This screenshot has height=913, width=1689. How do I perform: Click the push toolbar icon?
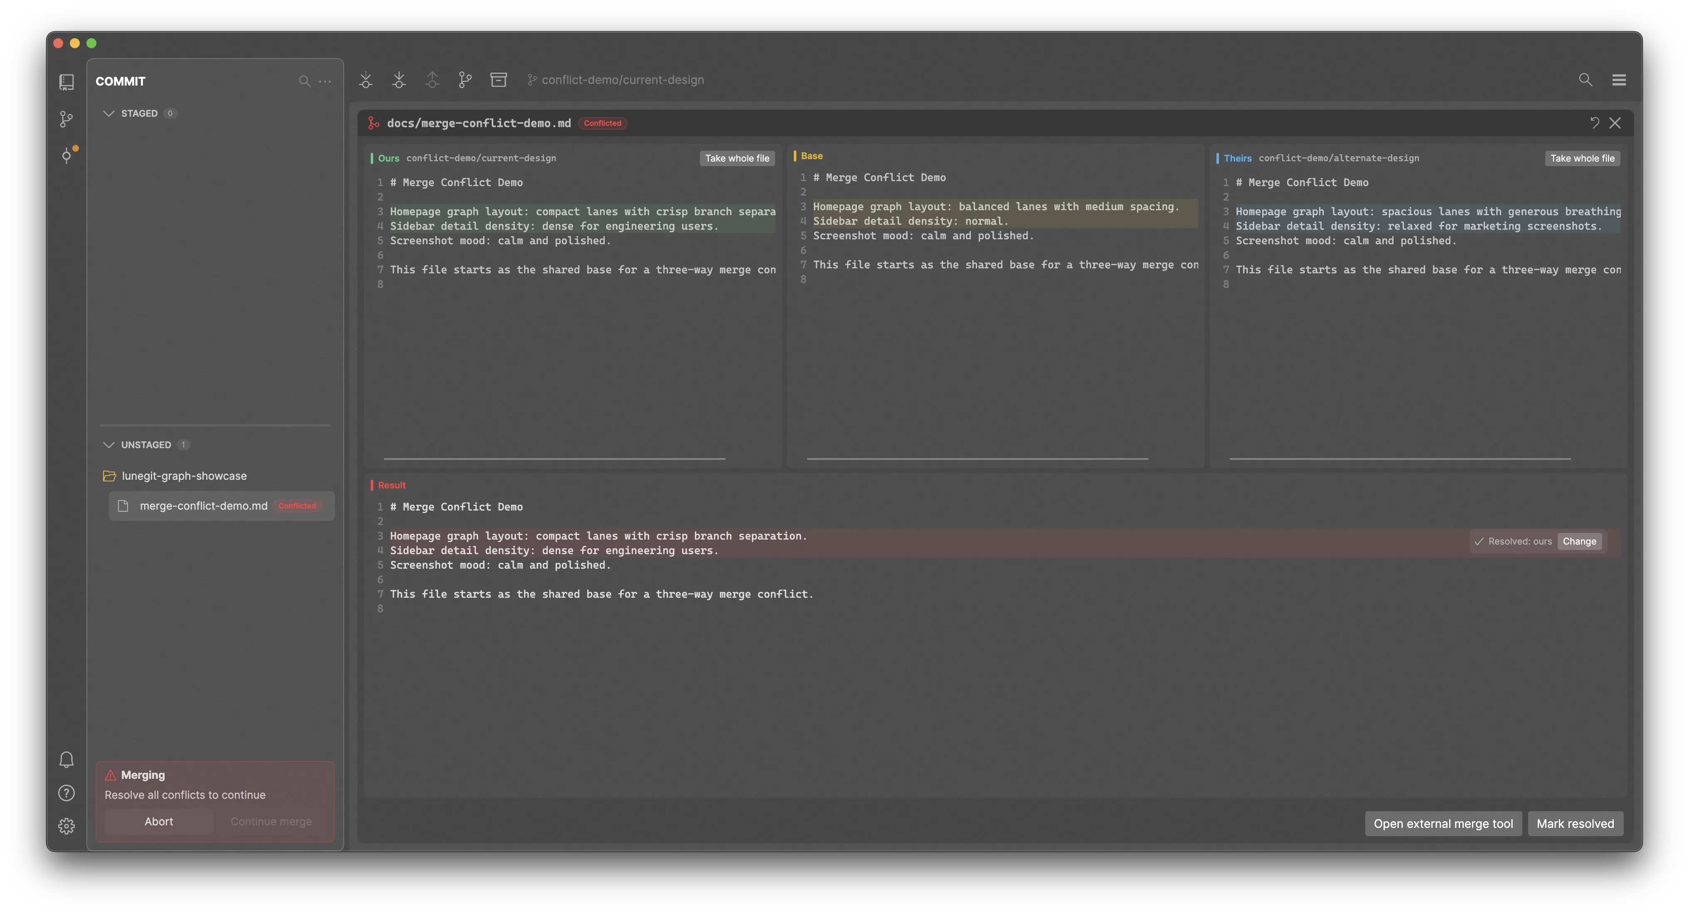coord(432,80)
